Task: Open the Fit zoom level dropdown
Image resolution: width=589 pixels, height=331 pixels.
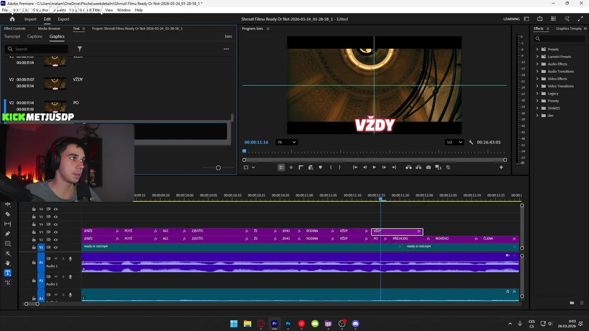Action: pyautogui.click(x=287, y=142)
